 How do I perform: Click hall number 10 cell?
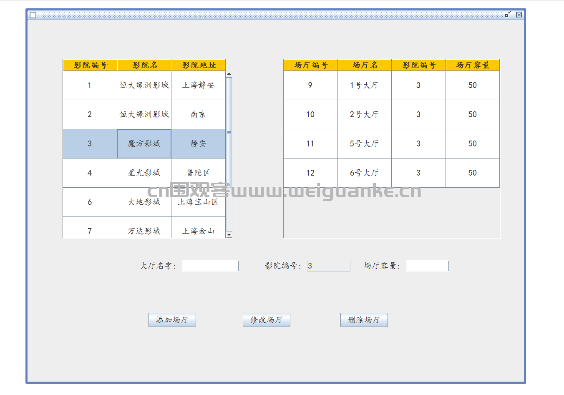pyautogui.click(x=311, y=115)
